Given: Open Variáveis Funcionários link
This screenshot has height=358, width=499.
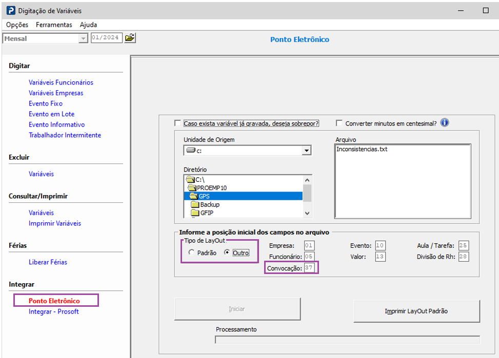Looking at the screenshot, I should (61, 82).
